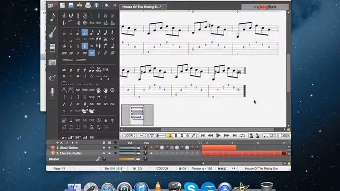The image size is (340, 191).
Task: Apply the natural accidental
Action: tap(78, 46)
